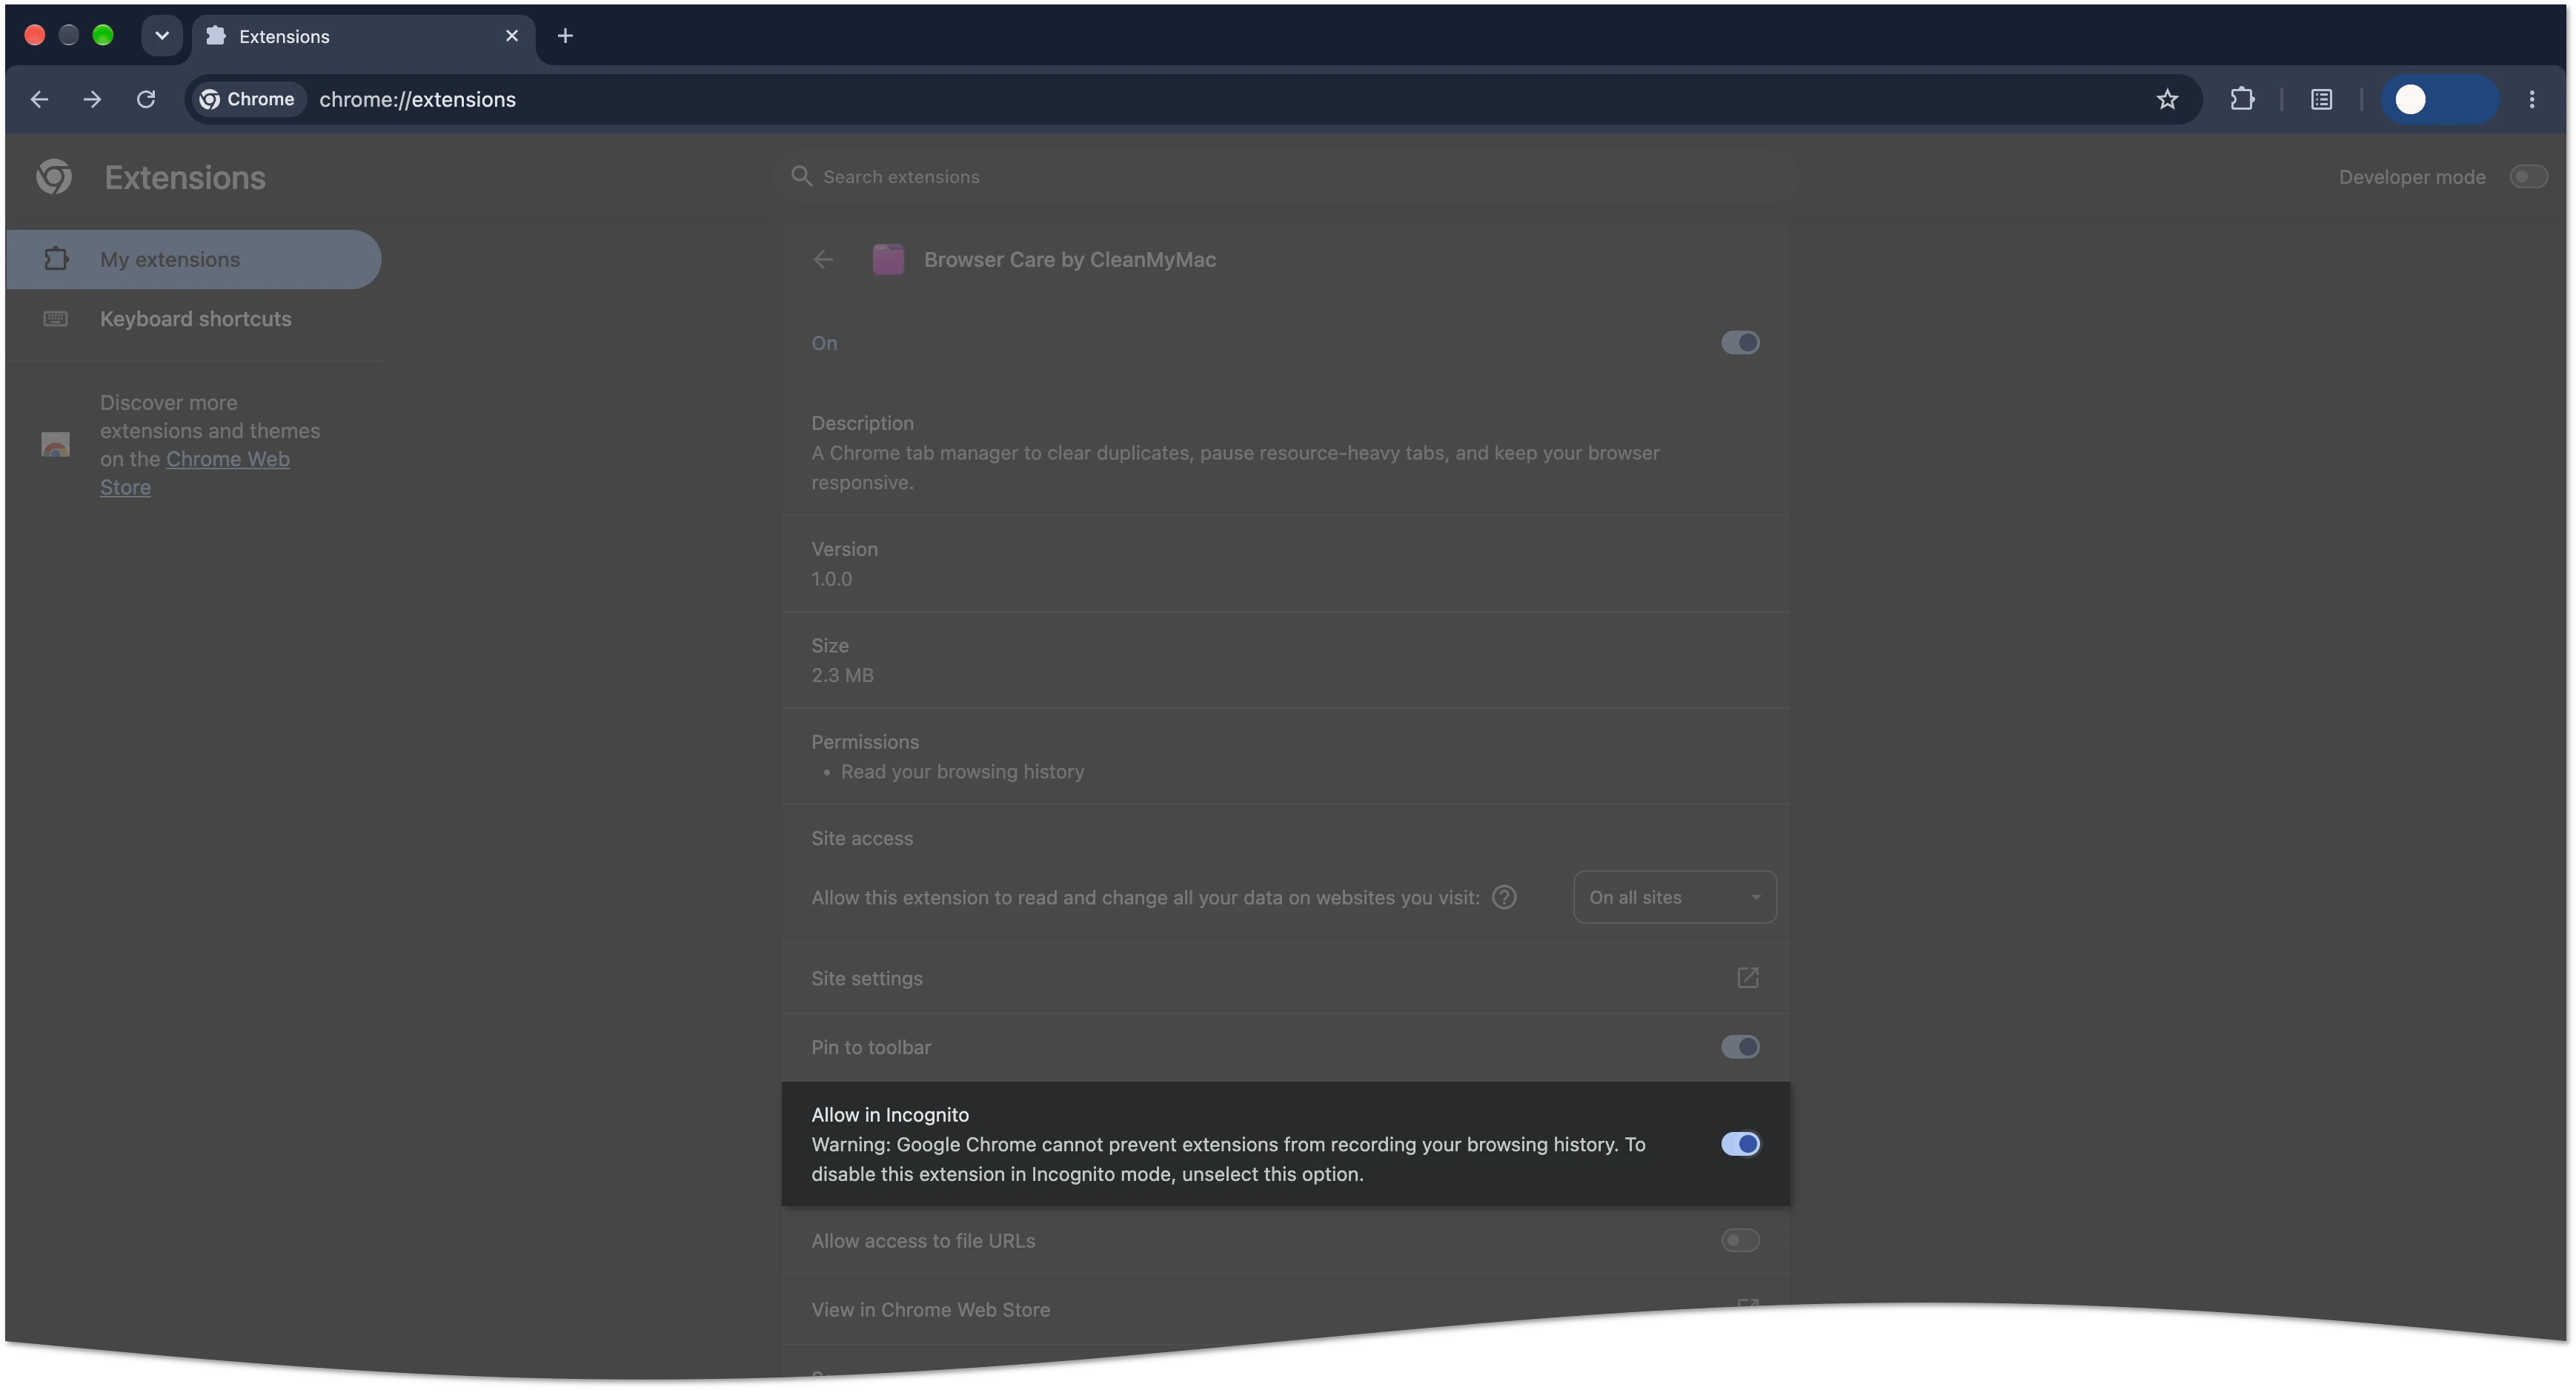The image size is (2576, 1390).
Task: Return to extensions list via back arrow
Action: [x=823, y=260]
